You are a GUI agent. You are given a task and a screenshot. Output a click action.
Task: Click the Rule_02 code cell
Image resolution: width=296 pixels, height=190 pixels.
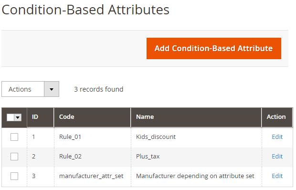(70, 157)
